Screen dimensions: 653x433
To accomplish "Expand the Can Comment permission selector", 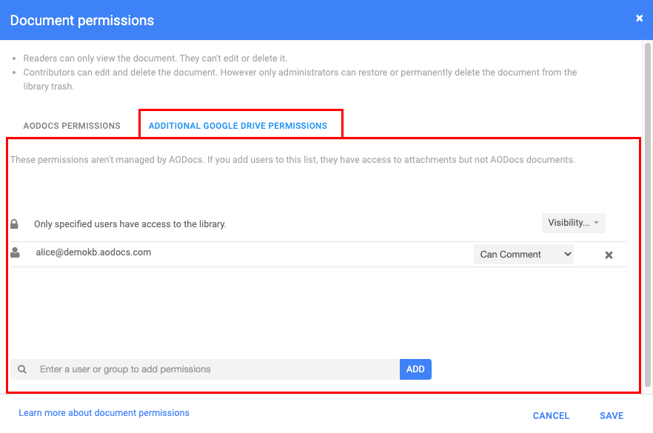I will (523, 255).
